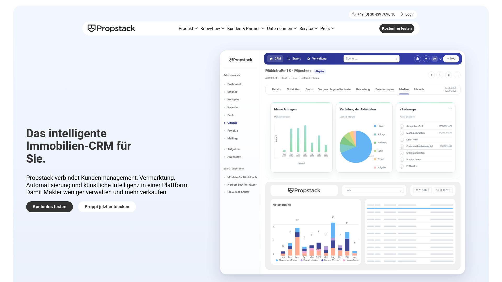Screen dimensions: 502x282
Task: Click the CRM home icon in the mockup
Action: tap(271, 59)
